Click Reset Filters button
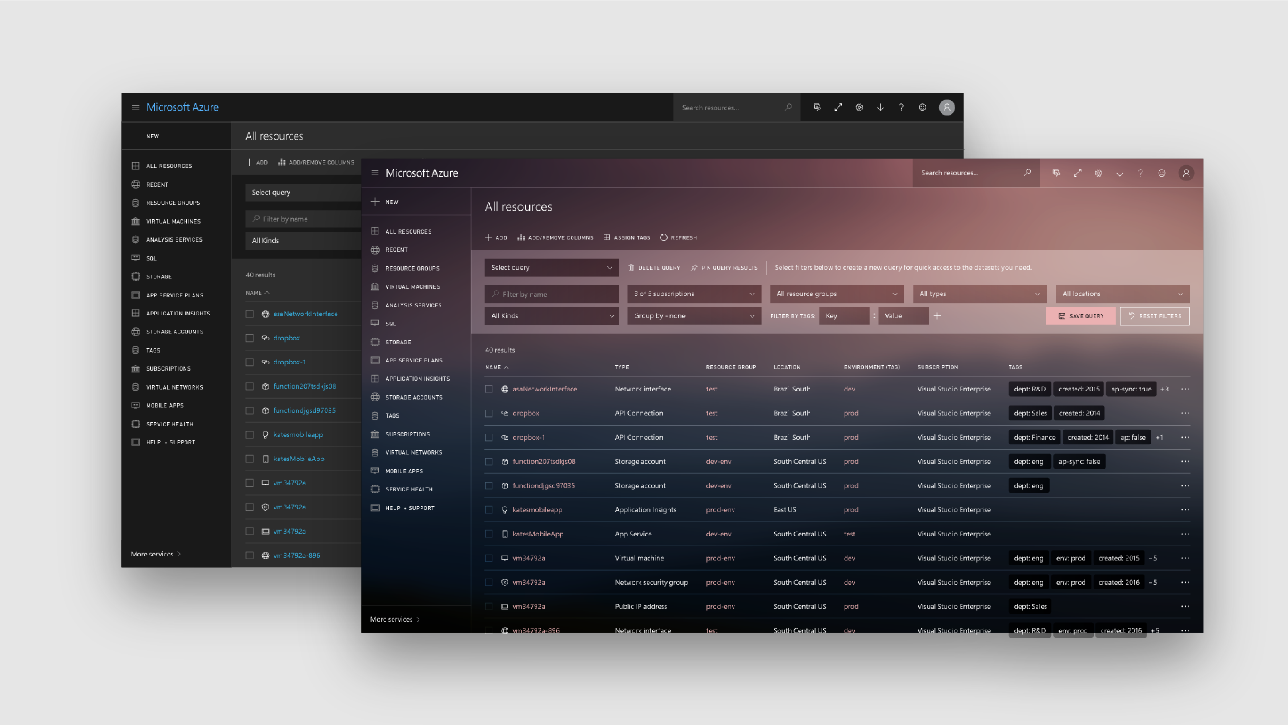1288x725 pixels. tap(1154, 316)
